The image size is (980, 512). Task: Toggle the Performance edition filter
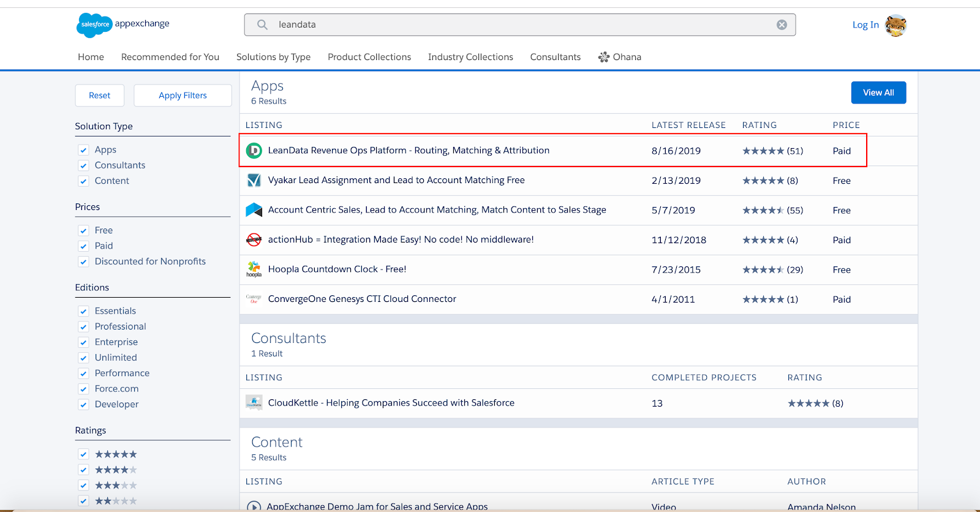(83, 374)
